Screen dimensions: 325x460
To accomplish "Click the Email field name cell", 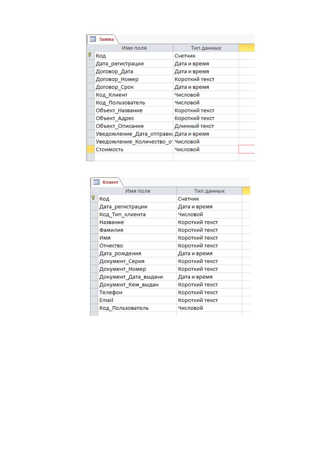I will click(137, 300).
